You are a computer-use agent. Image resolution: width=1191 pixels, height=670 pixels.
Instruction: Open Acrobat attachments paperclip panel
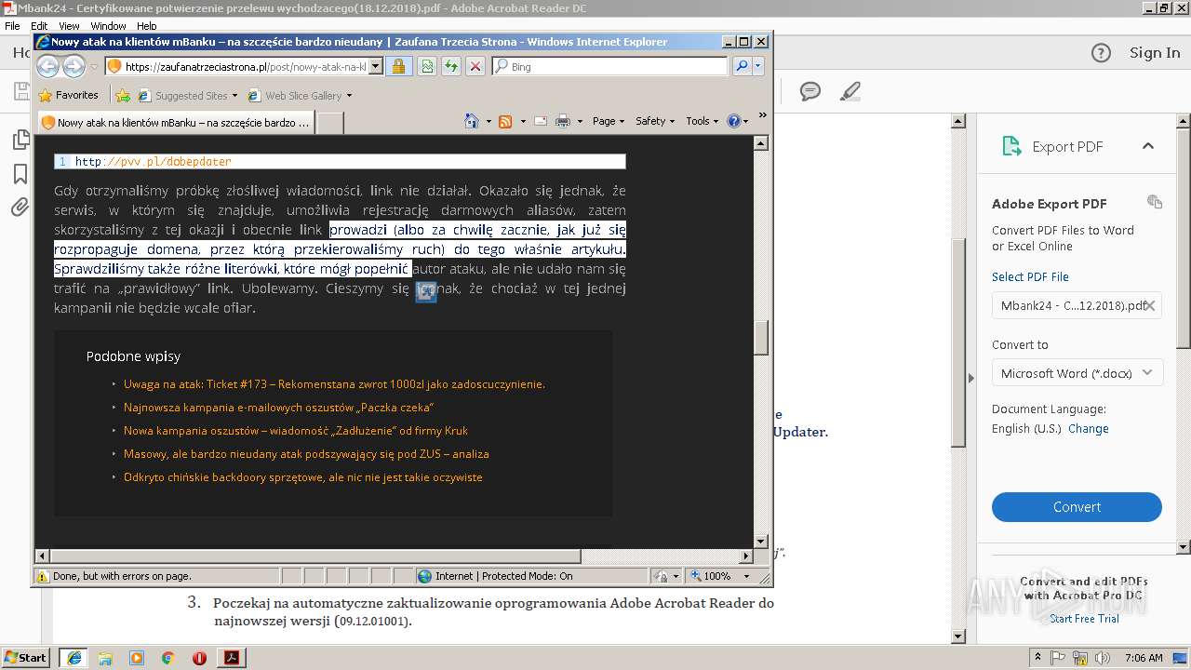coord(20,207)
